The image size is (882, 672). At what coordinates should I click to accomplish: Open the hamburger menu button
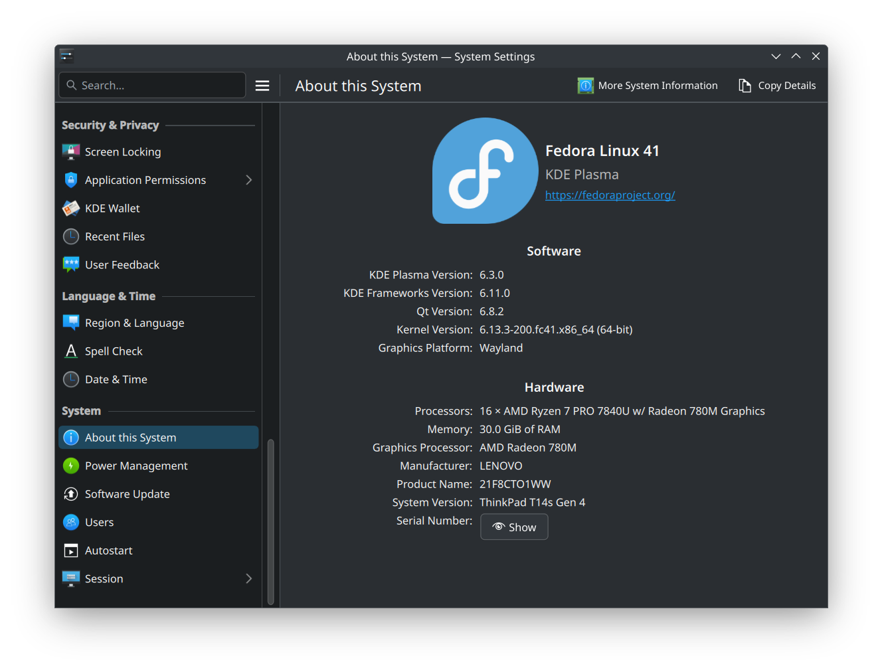(x=262, y=86)
